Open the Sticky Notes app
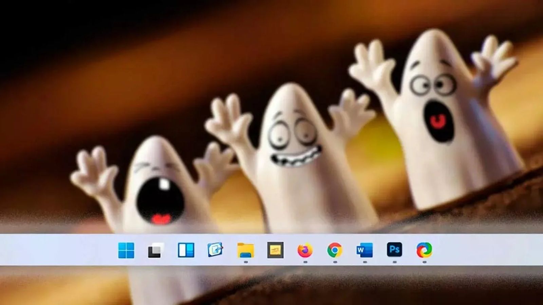 point(275,250)
